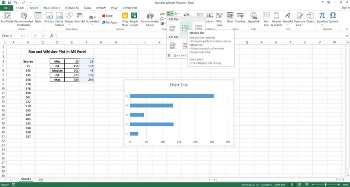Insert a Table from the ribbon

38,18
